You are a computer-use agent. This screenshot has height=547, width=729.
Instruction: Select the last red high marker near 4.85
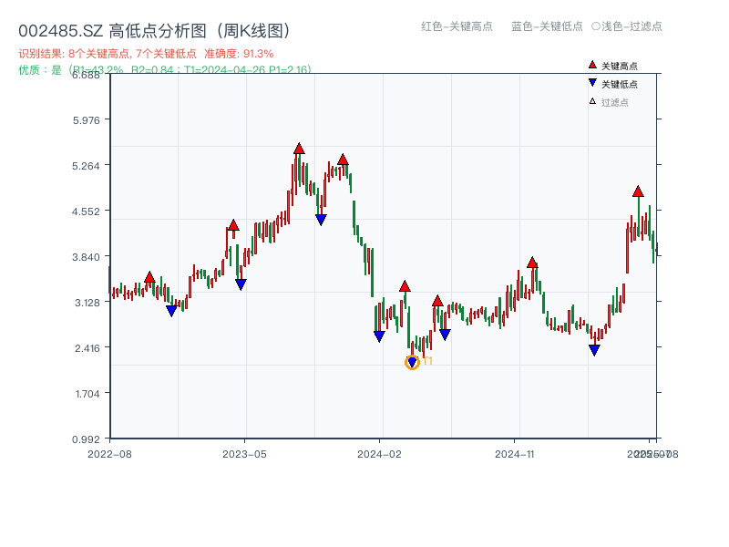click(638, 191)
